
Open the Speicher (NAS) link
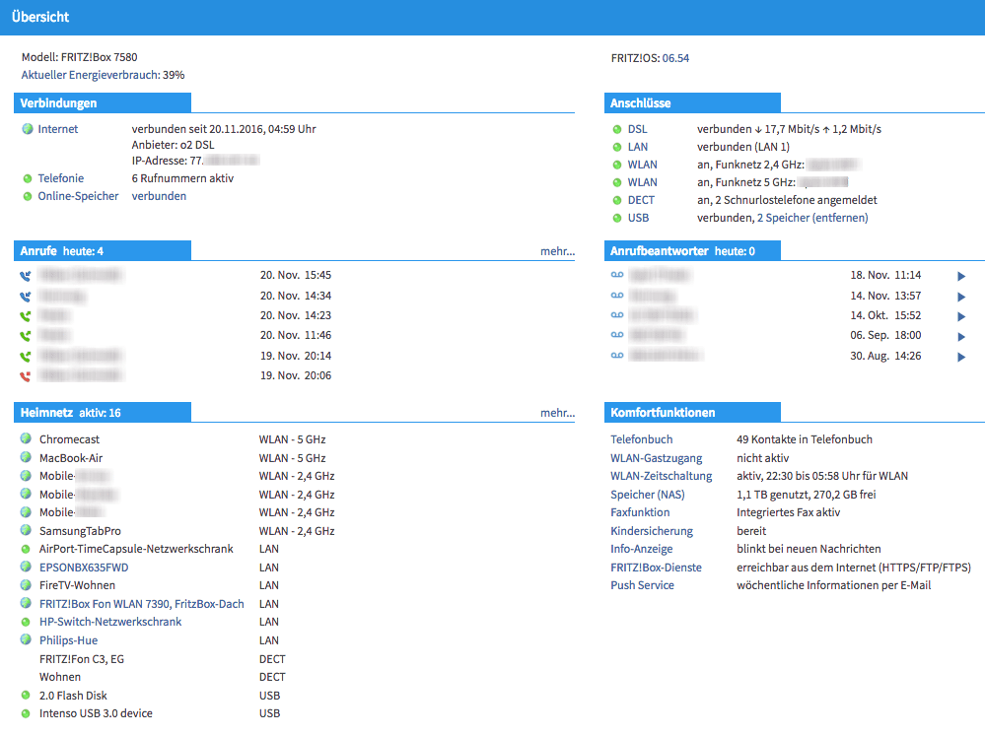[x=648, y=495]
